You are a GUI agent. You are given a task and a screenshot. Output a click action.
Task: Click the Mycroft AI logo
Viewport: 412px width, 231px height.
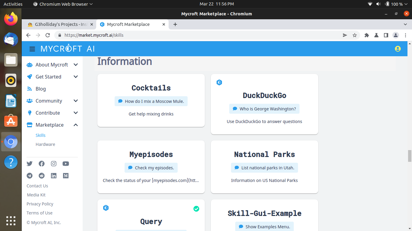point(68,48)
